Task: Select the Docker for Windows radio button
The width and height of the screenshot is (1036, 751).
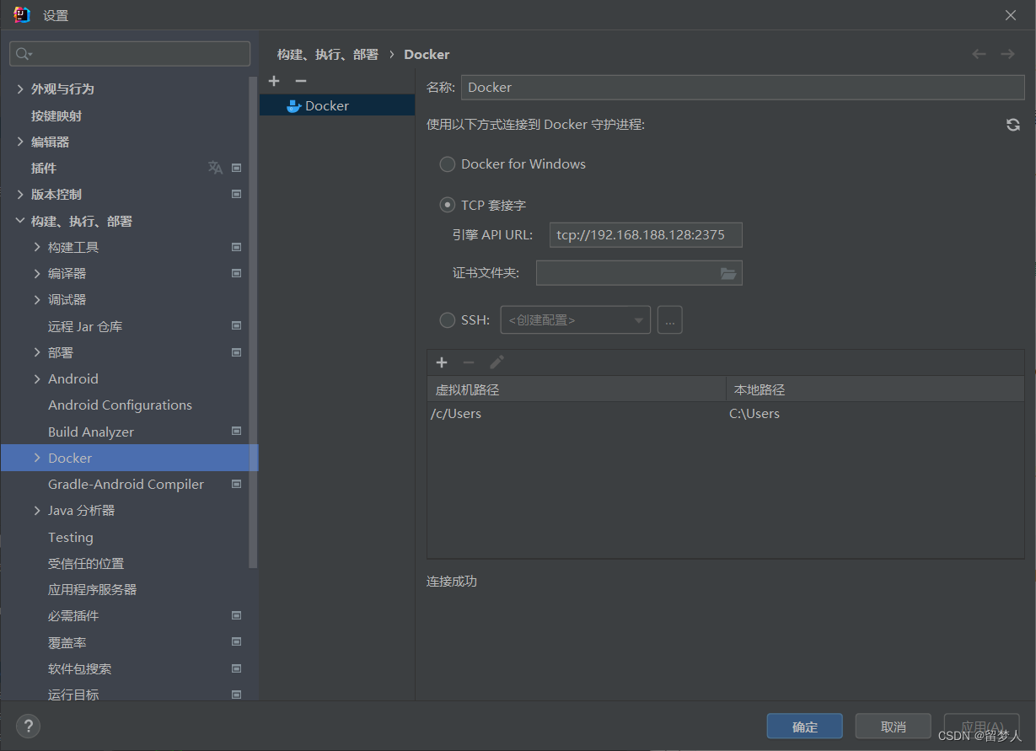Action: pyautogui.click(x=448, y=164)
